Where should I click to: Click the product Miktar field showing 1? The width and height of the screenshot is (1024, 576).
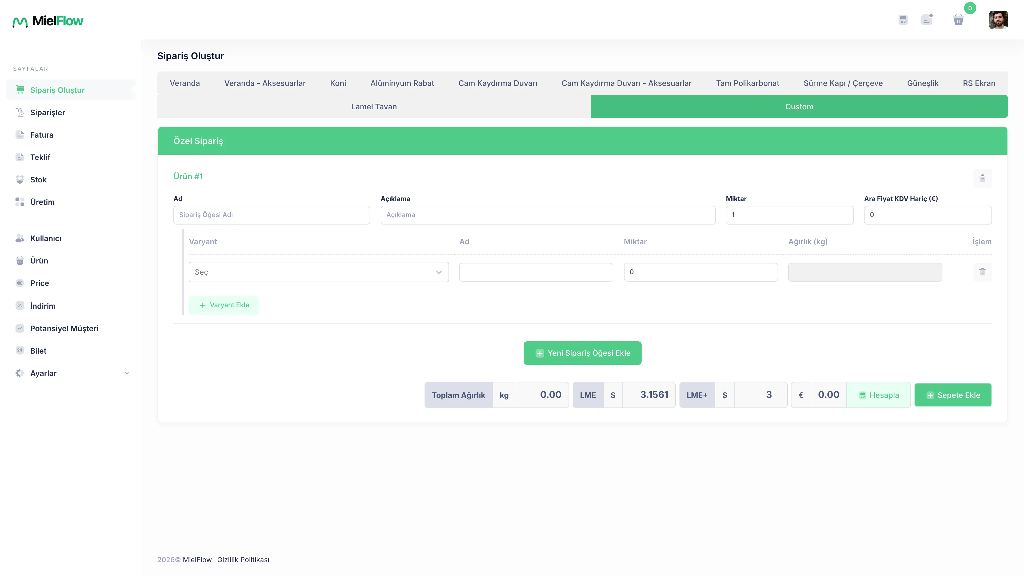(789, 215)
